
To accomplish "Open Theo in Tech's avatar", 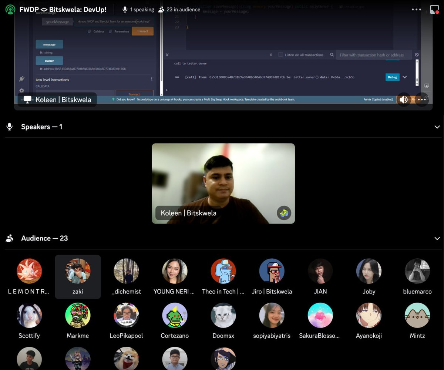I will point(223,271).
